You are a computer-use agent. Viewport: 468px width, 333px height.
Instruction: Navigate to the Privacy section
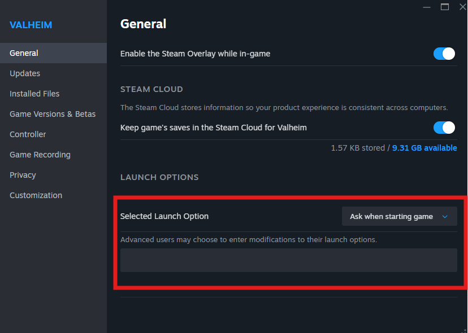point(23,175)
